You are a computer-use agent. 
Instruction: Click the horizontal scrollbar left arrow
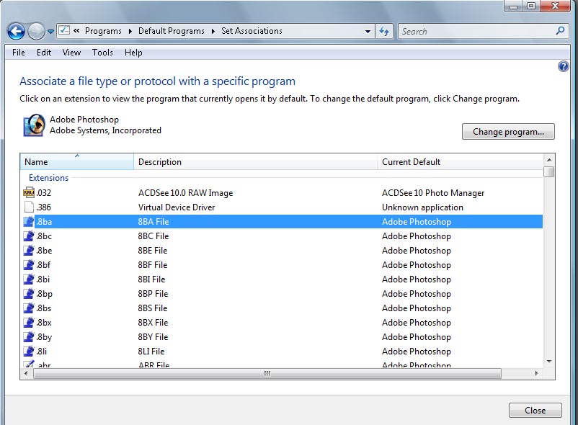tap(26, 373)
